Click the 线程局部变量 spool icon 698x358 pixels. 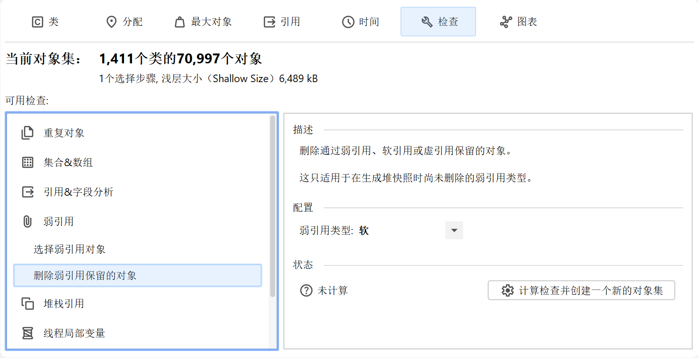28,333
